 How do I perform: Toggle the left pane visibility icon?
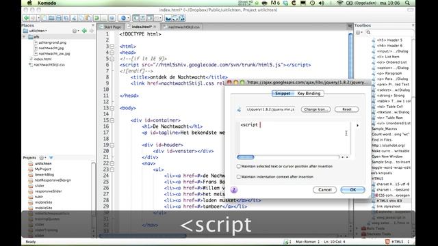[136, 18]
